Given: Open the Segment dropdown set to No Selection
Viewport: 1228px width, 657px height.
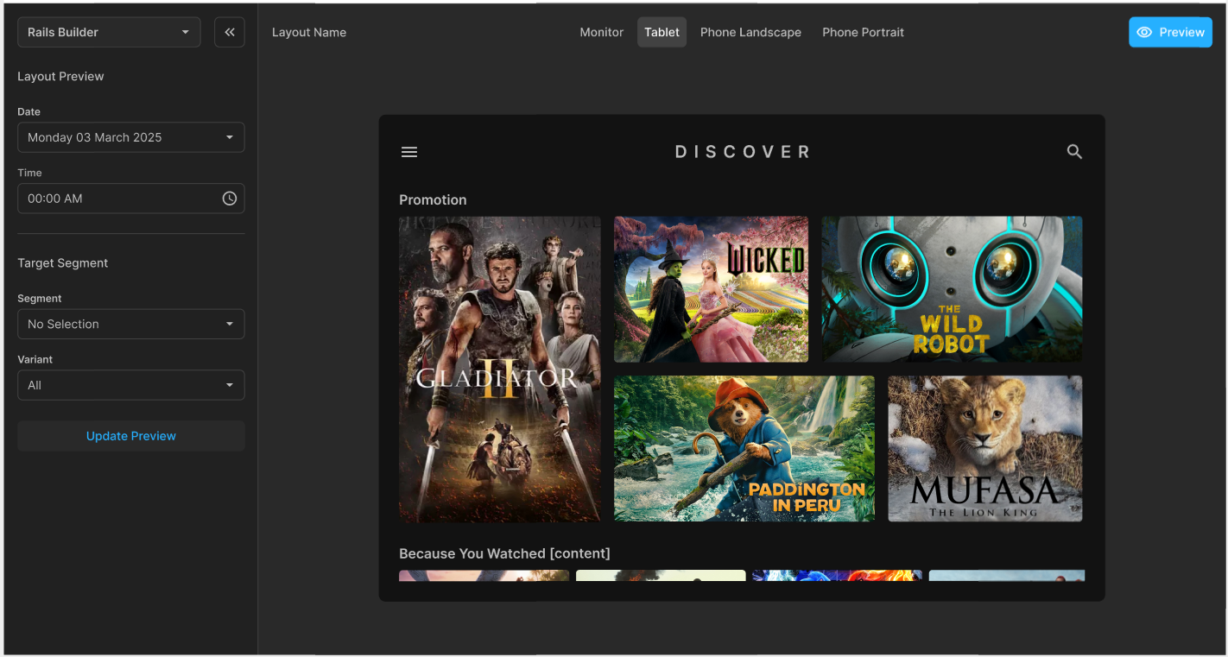Looking at the screenshot, I should click(131, 324).
